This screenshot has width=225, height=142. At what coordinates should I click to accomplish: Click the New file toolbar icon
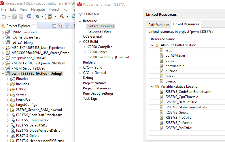pyautogui.click(x=4, y=17)
